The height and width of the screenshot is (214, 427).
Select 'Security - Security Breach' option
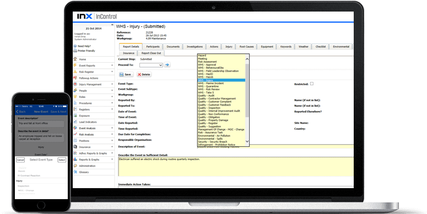tap(221, 142)
